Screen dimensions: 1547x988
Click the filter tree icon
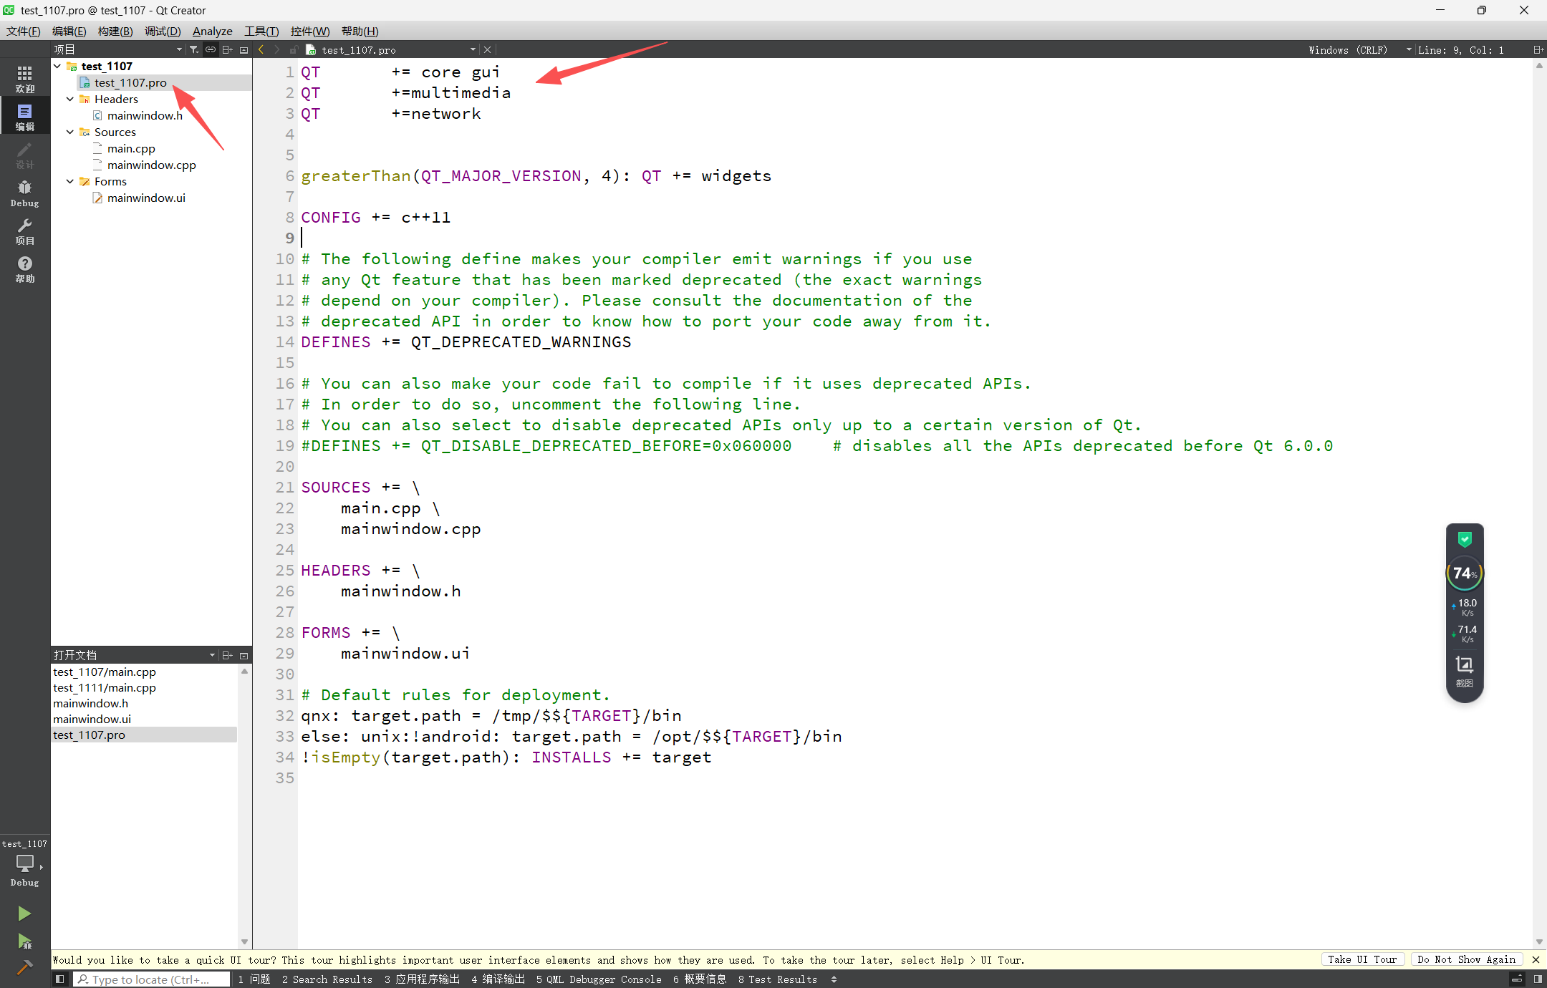click(x=193, y=49)
